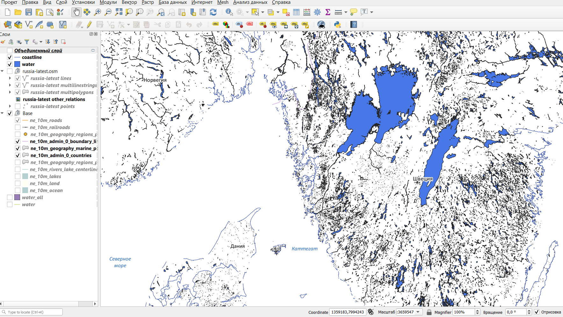
Task: Open the Processing toolbox gear icon
Action: (x=317, y=12)
